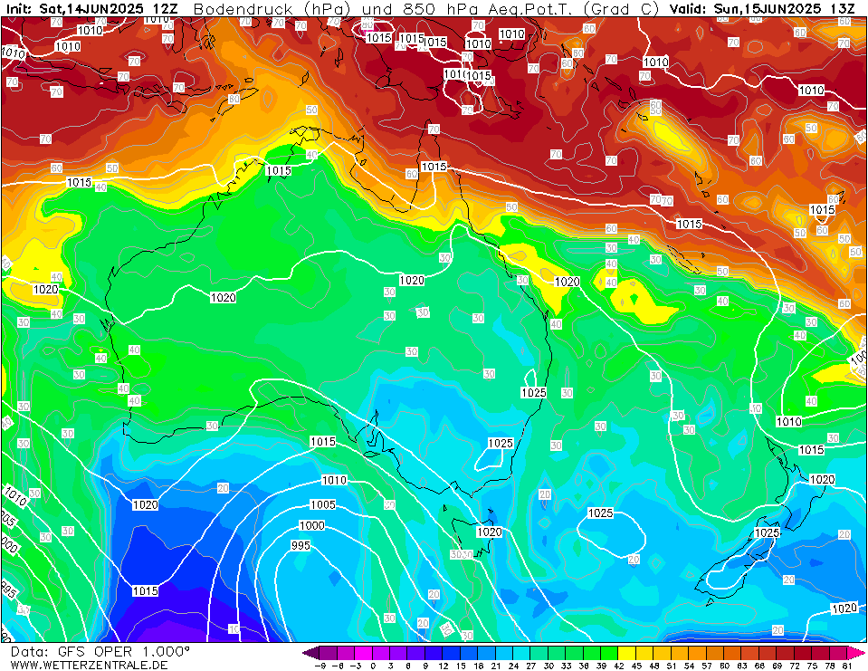Pick the red-orange swatch between 63 and 66
This screenshot has width=868, height=671.
(750, 653)
